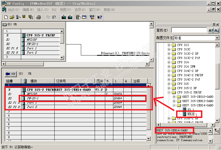Click the catalog panel dock/float icon
The width and height of the screenshot is (221, 150).
214,24
